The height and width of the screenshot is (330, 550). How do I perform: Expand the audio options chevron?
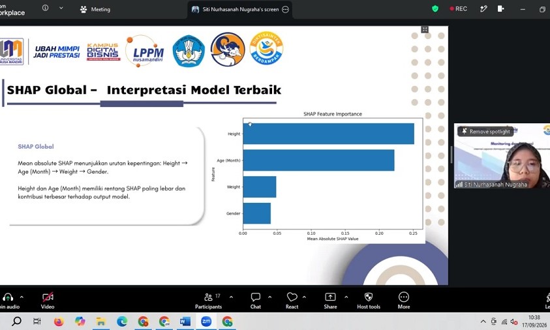[22, 297]
